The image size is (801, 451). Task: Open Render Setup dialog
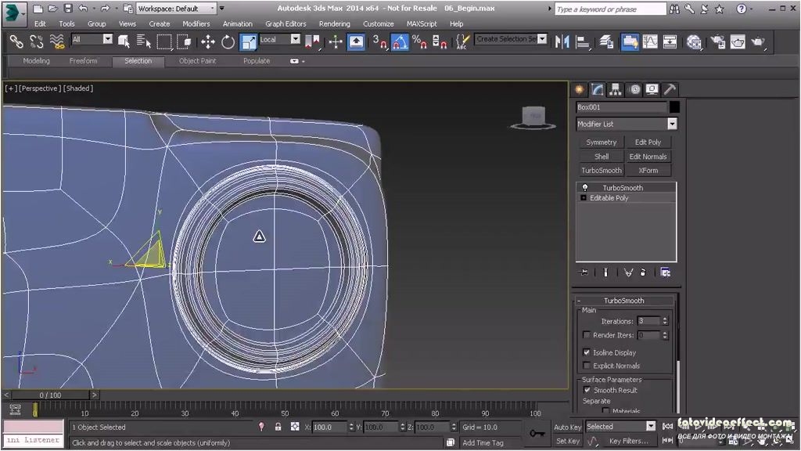pos(718,42)
